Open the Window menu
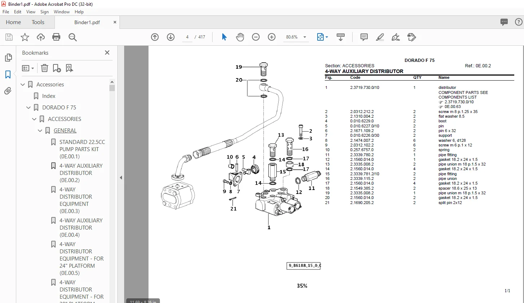Screen dimensions: 524x303 [62, 12]
